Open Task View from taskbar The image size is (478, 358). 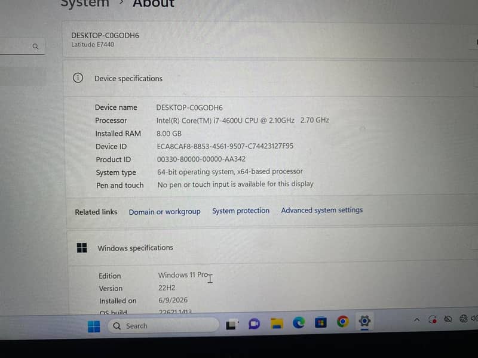point(232,324)
